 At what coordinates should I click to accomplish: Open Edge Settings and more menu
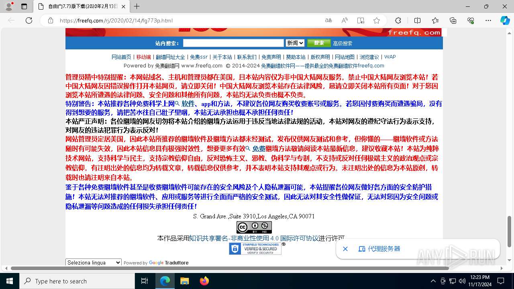click(x=488, y=20)
